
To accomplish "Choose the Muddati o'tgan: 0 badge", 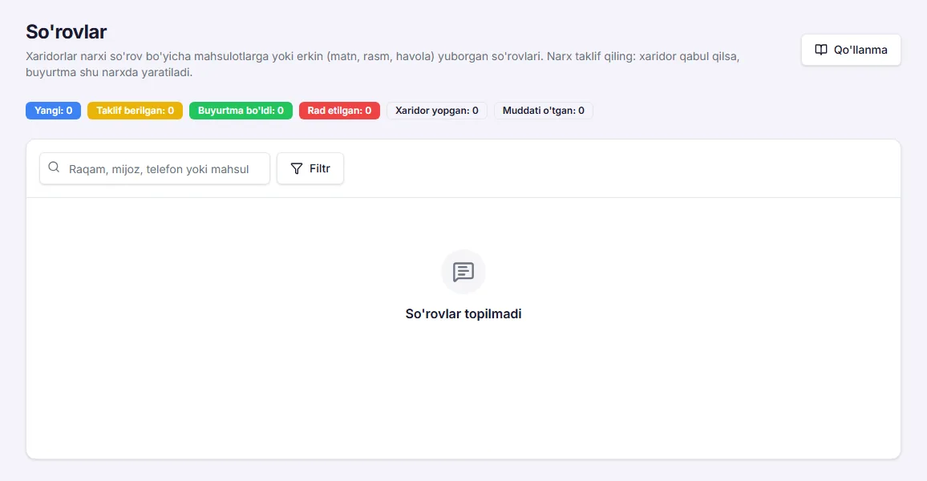I will 544,111.
